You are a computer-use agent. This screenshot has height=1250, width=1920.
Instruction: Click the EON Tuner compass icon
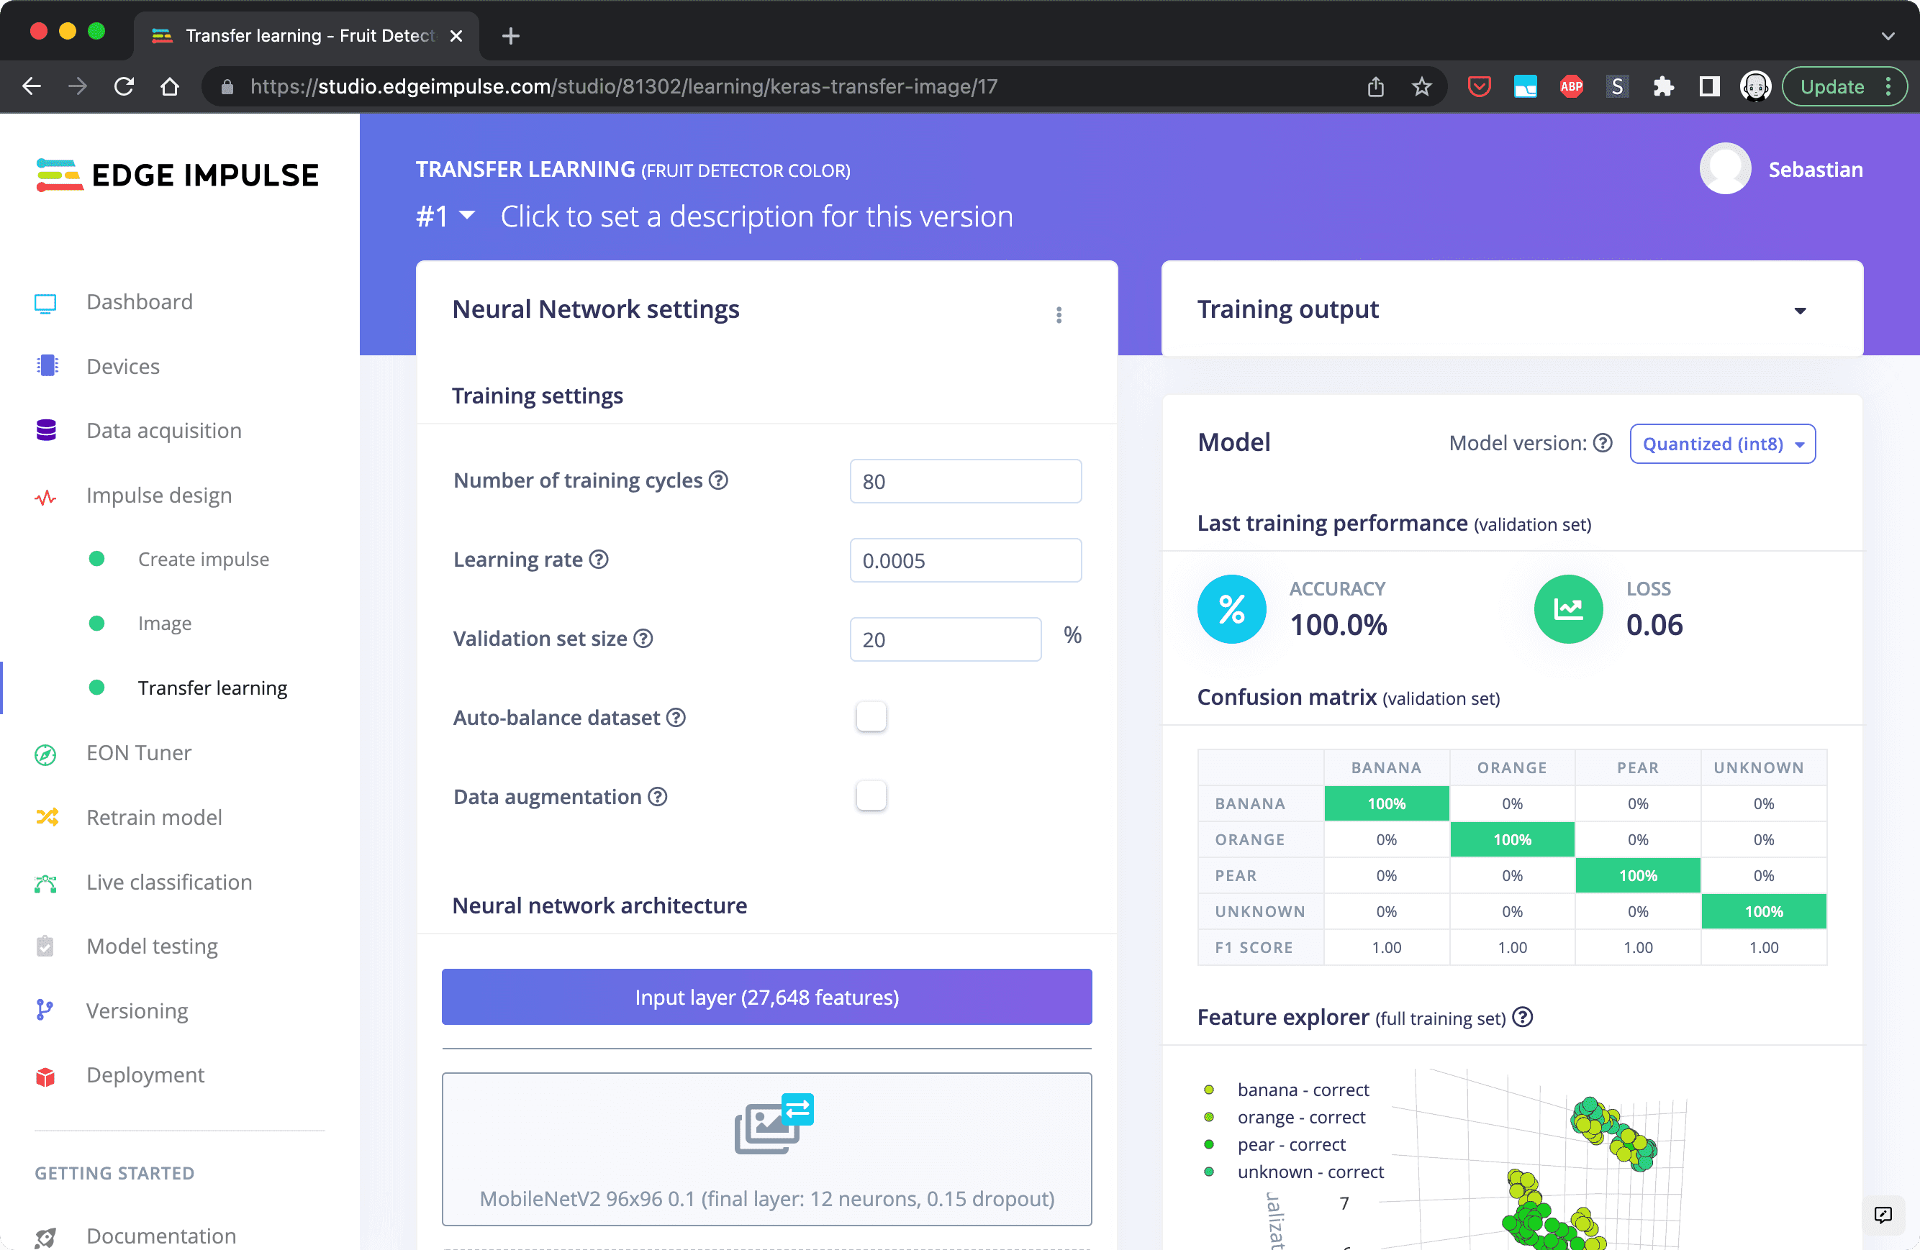click(x=46, y=754)
